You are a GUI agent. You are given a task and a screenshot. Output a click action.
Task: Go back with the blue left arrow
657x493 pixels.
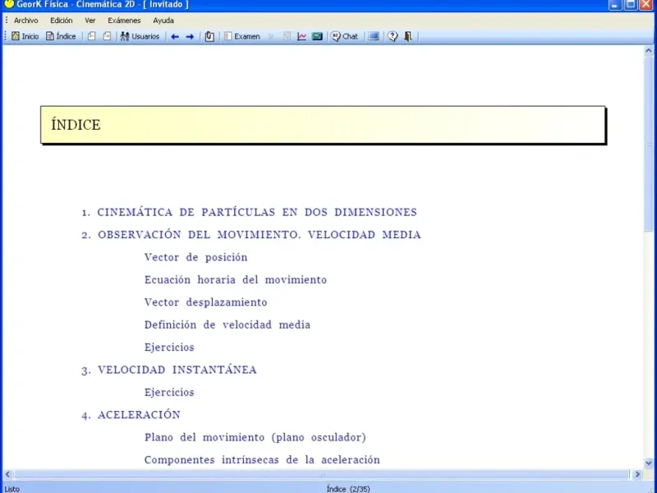point(175,37)
